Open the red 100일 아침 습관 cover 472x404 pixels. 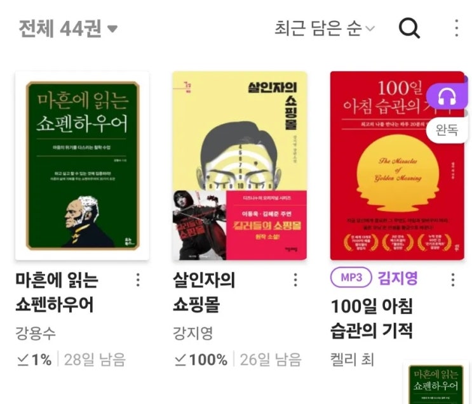coord(397,166)
